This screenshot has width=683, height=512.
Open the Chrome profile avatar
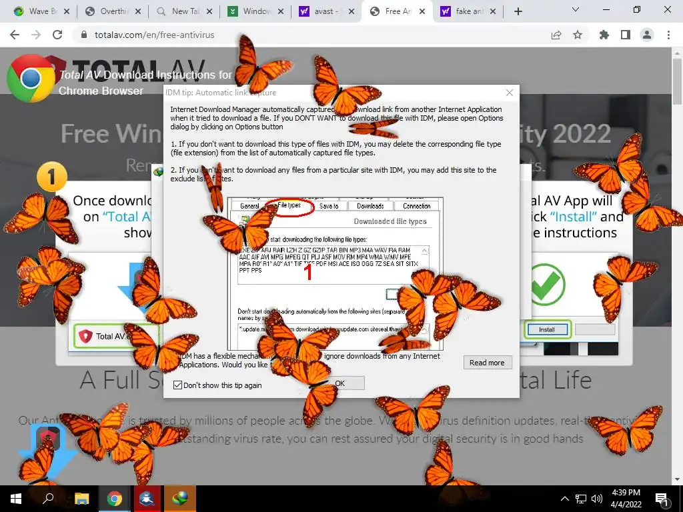647,35
